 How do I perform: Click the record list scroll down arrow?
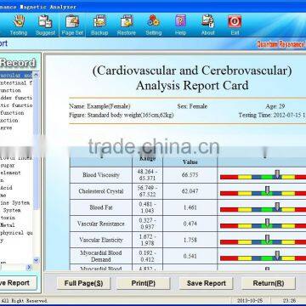(x=36, y=260)
